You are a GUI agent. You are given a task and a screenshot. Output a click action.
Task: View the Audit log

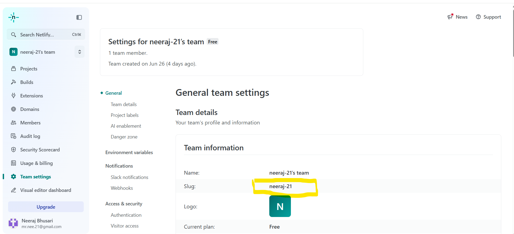tap(30, 136)
